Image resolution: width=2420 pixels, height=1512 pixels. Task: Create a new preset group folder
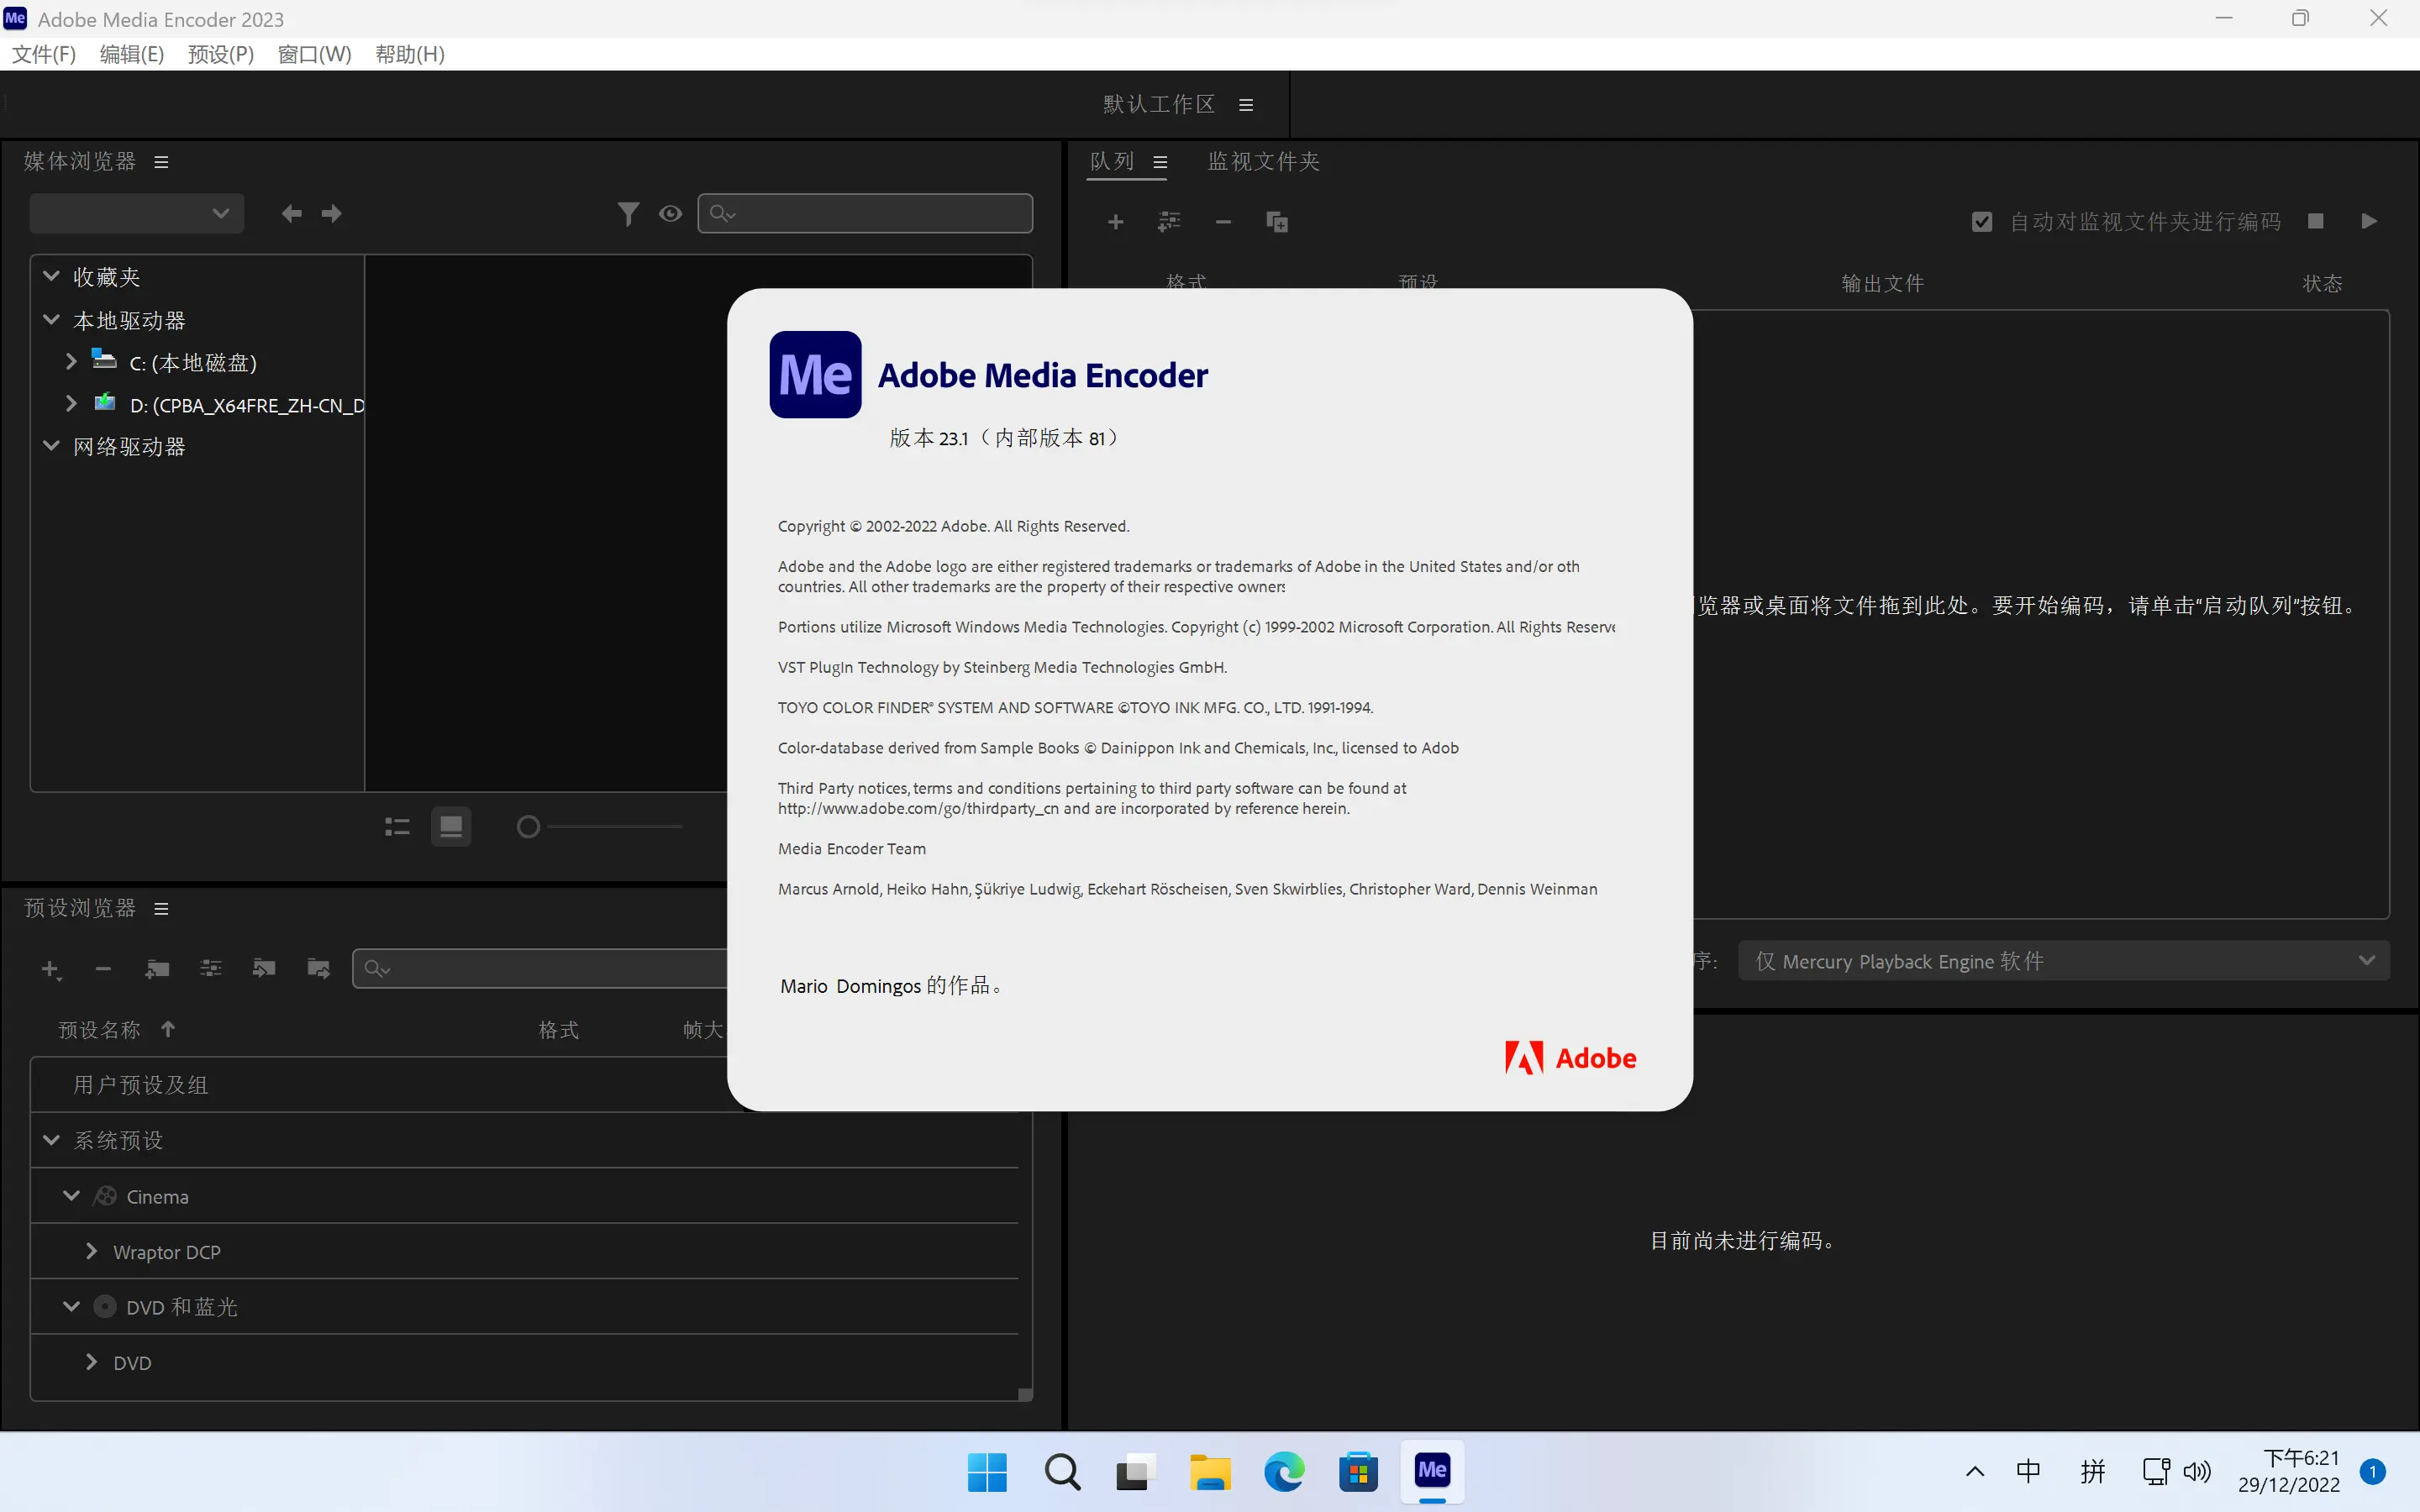[x=157, y=968]
